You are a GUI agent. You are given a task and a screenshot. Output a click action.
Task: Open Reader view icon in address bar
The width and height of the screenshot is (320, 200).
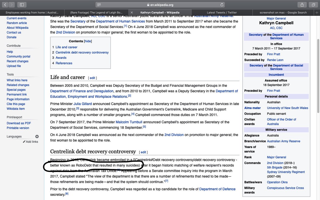(x=99, y=5)
